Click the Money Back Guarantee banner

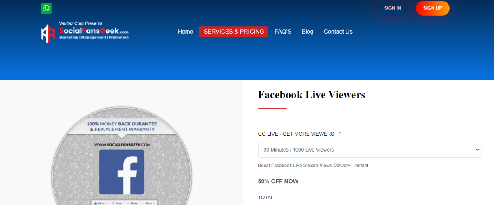click(x=122, y=126)
